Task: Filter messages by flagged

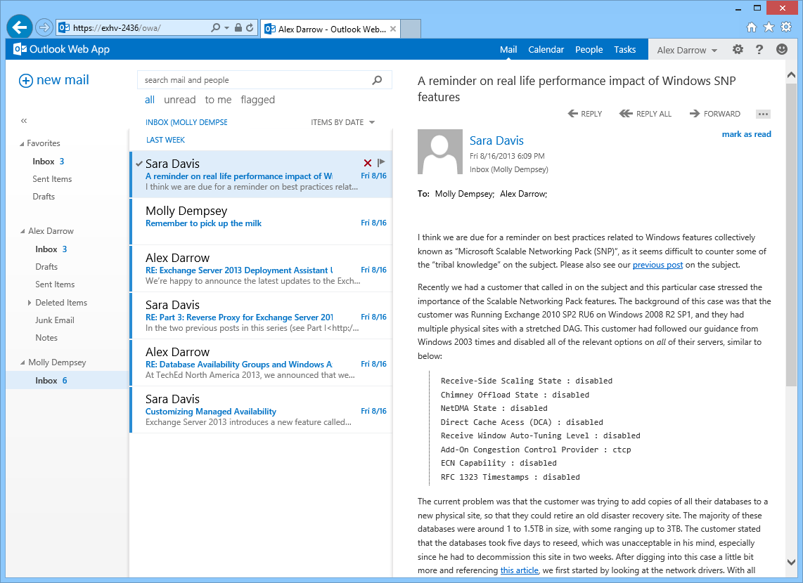Action: 257,99
